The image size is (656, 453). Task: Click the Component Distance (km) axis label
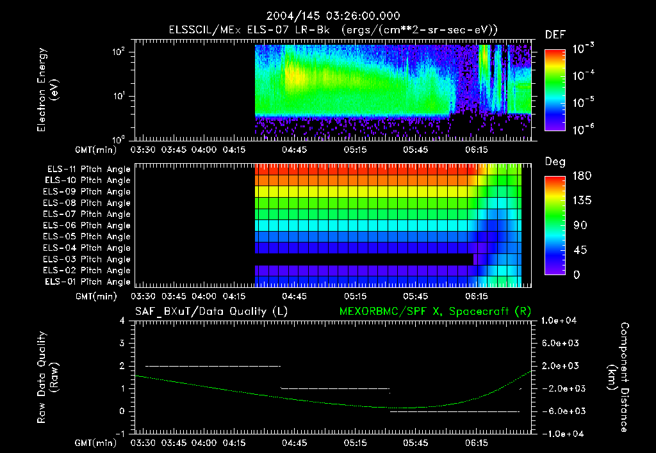pyautogui.click(x=618, y=377)
